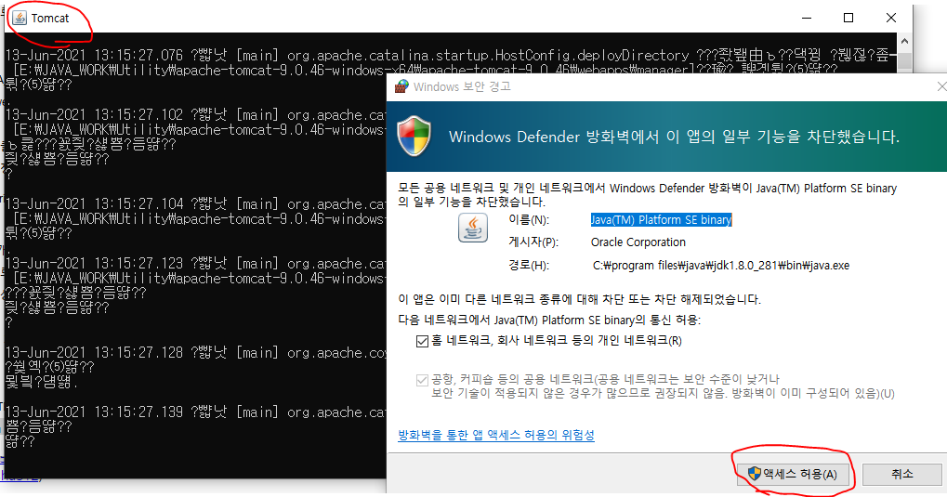947x497 pixels.
Task: Toggle the public networks checkbox (공항, 커피숍)
Action: (422, 381)
